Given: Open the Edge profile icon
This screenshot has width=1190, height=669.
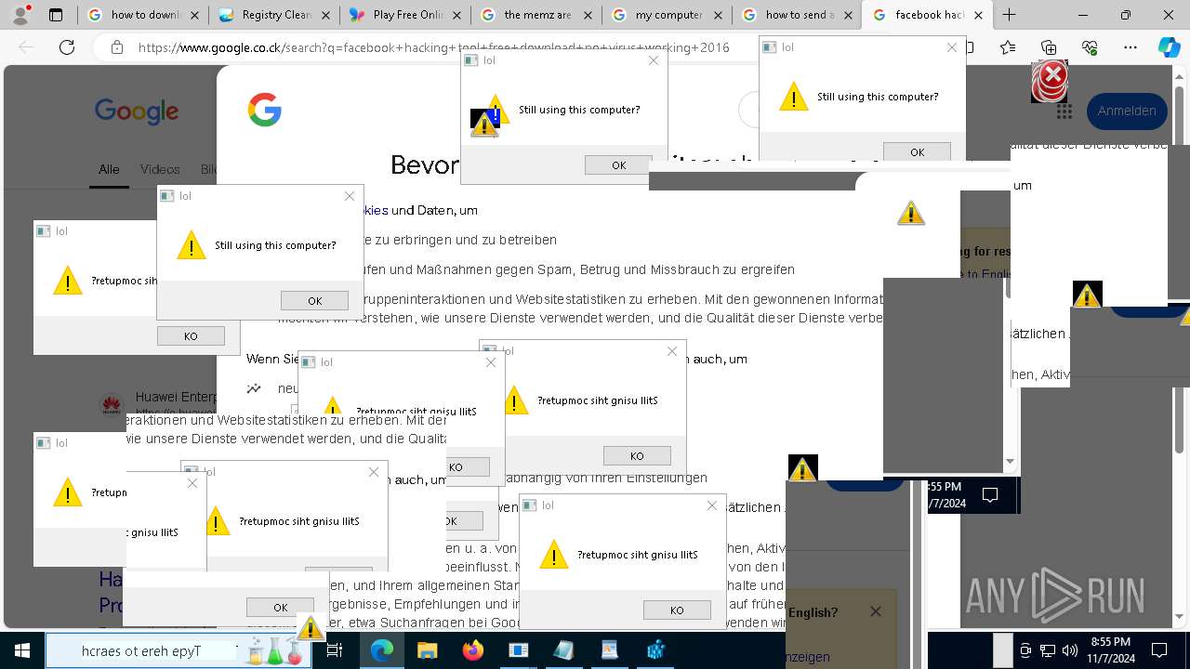Looking at the screenshot, I should [21, 15].
